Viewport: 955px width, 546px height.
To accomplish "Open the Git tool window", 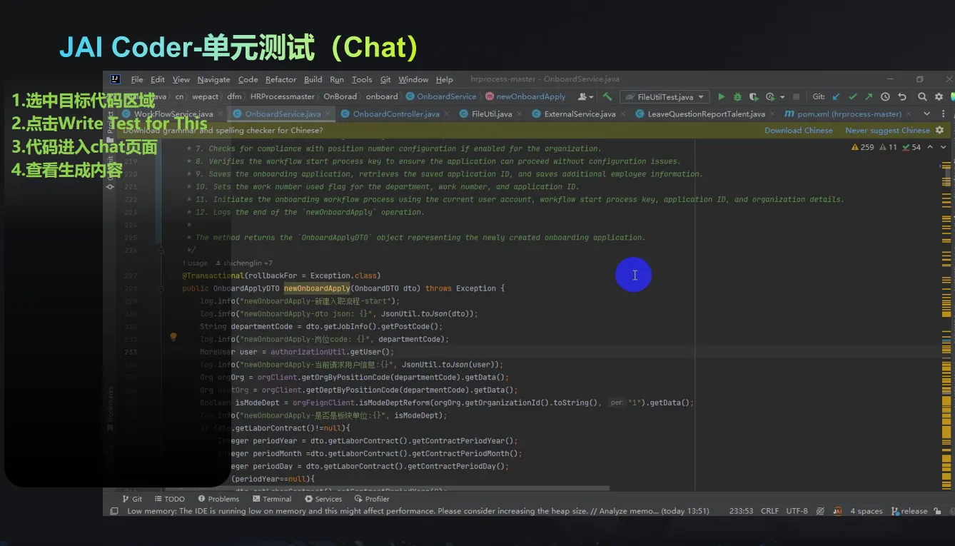I will pos(132,499).
